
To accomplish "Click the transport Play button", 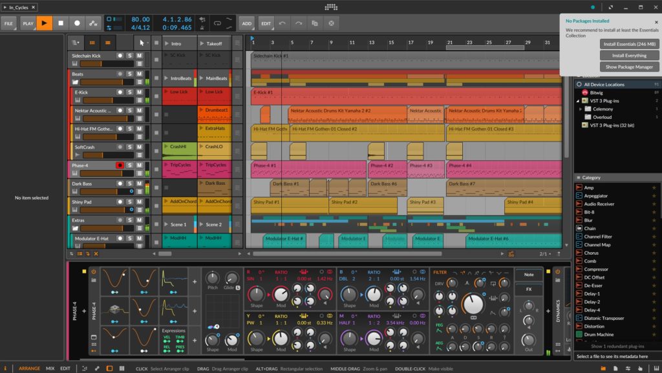I will click(x=44, y=23).
